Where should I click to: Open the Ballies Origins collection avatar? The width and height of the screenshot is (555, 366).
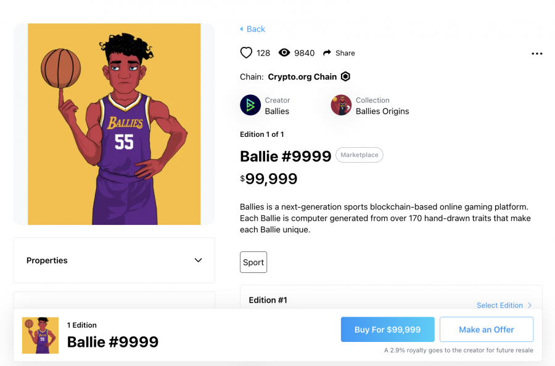coord(341,105)
